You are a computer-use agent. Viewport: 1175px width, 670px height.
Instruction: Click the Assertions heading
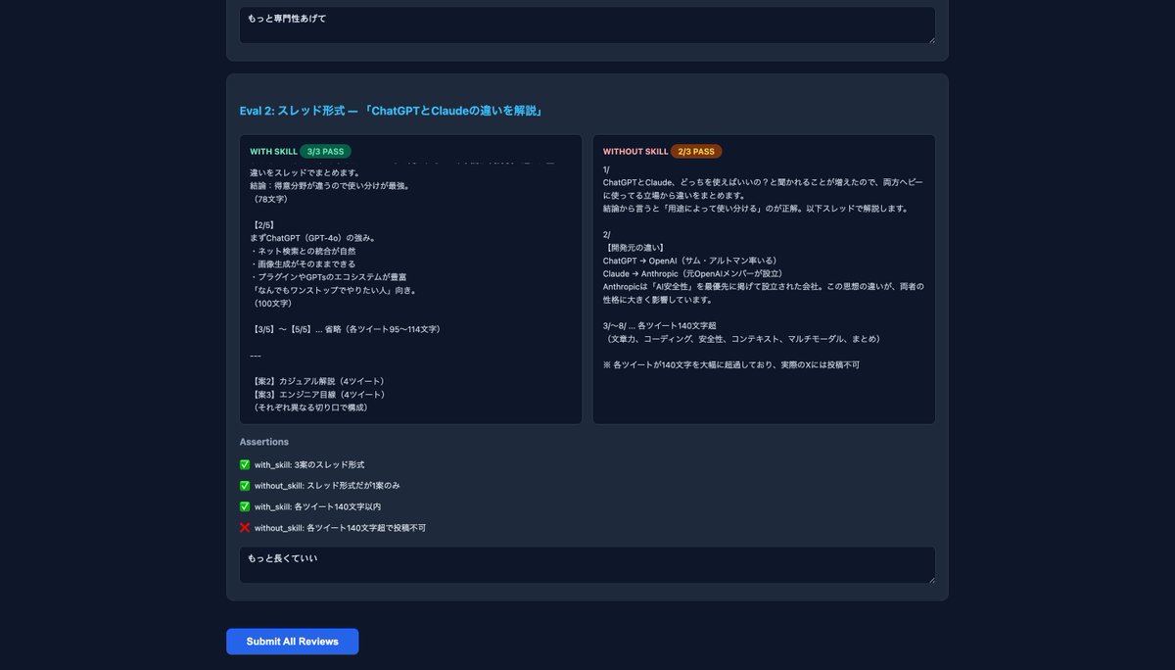click(264, 442)
